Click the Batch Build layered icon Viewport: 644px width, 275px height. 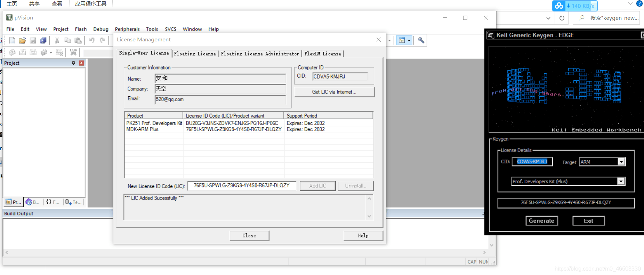coord(44,52)
